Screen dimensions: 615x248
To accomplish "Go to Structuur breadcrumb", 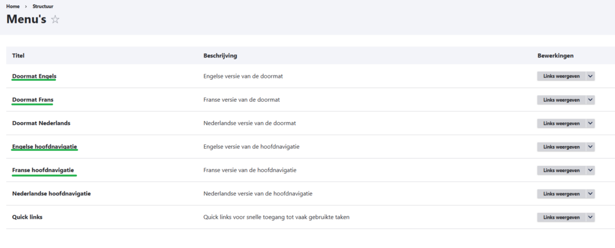I will click(x=43, y=6).
